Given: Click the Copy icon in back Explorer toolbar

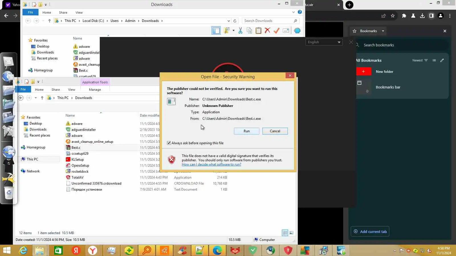Looking at the screenshot, I should 249,31.
